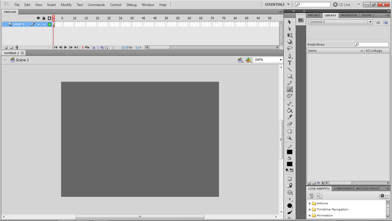Choose the Free Transform tool
392x221 pixels.
pyautogui.click(x=290, y=36)
